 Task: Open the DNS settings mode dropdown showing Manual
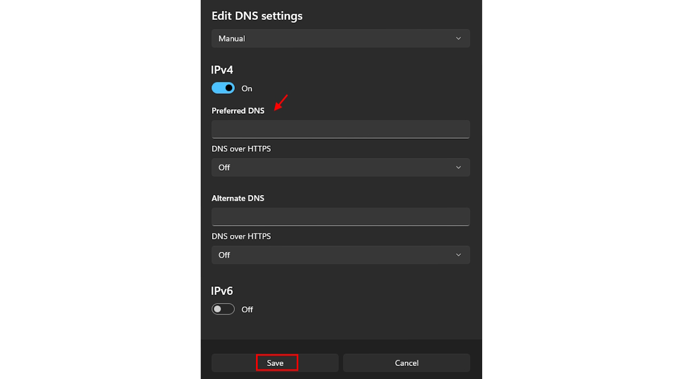341,38
